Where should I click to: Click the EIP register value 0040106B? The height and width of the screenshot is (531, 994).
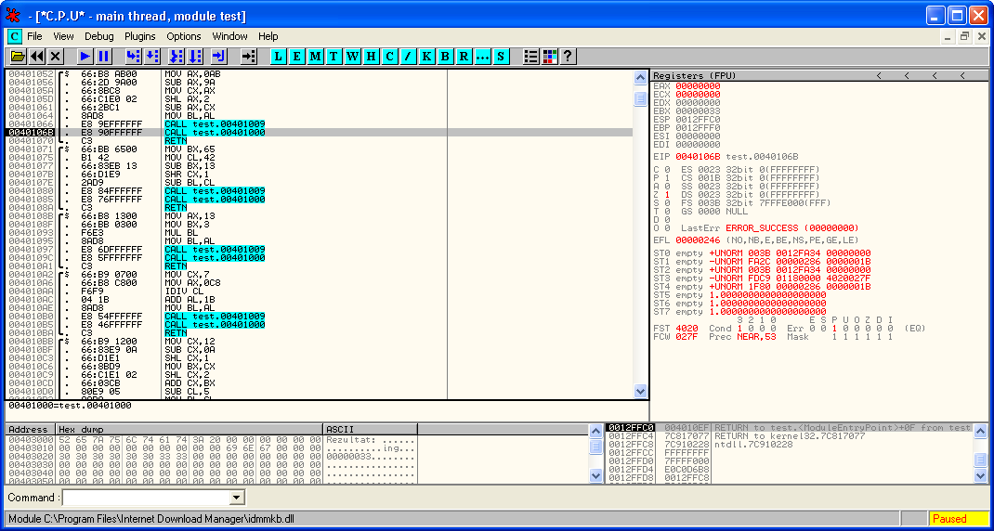(x=698, y=157)
